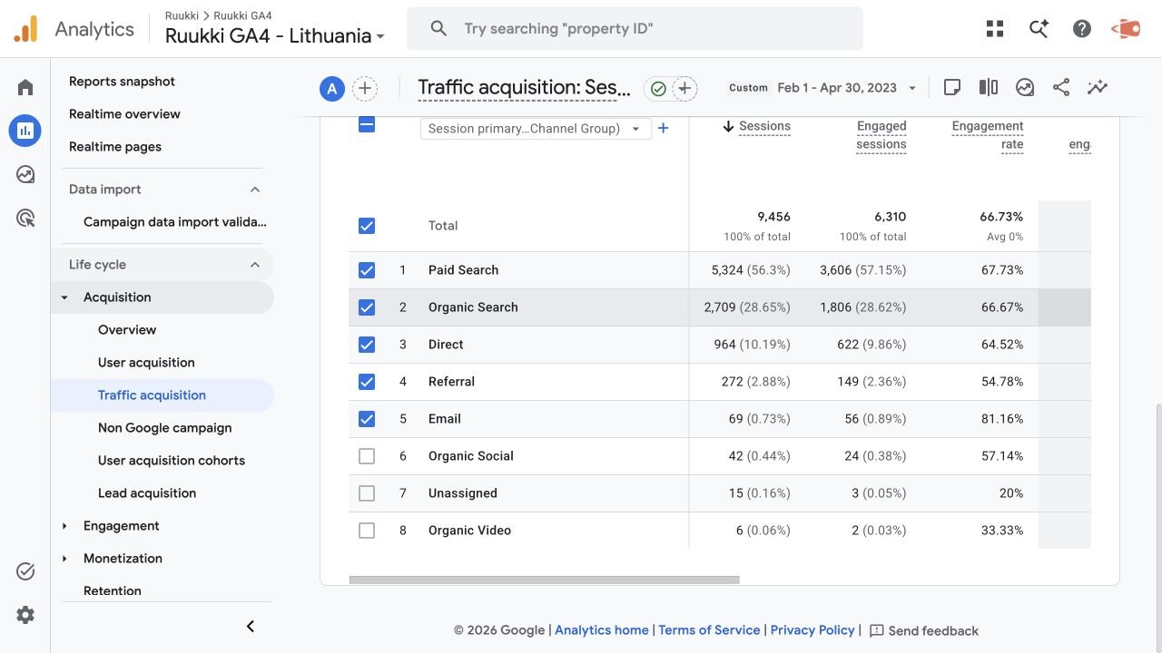Expand the Engagement section
Image resolution: width=1162 pixels, height=653 pixels.
[64, 526]
